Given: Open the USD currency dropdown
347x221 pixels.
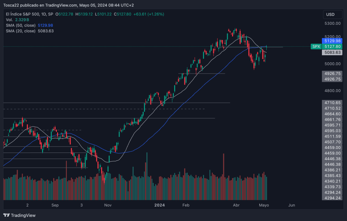Looking at the screenshot, I should (x=330, y=15).
